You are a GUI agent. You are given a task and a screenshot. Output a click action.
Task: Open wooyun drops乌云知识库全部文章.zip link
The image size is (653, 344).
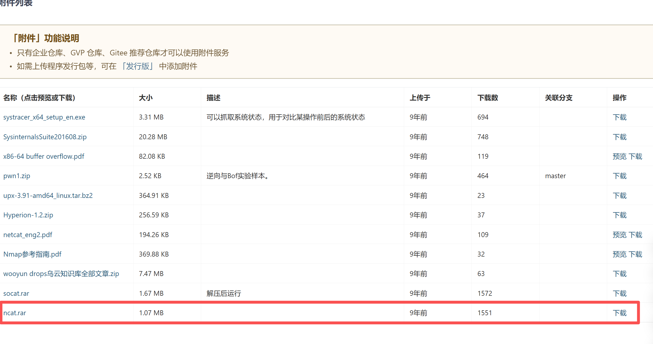61,274
